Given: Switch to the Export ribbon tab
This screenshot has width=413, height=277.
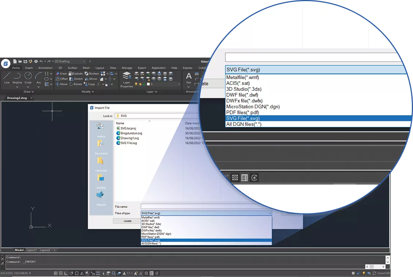Looking at the screenshot, I should pos(142,68).
